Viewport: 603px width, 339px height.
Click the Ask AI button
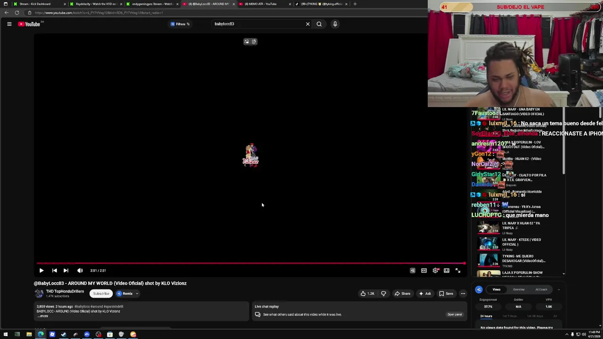point(425,293)
